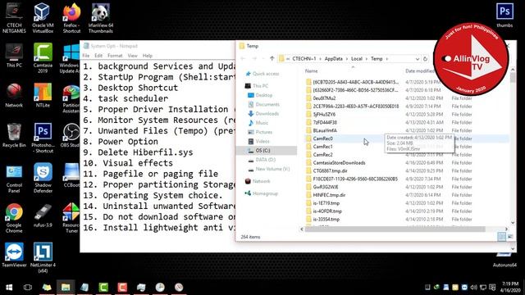Click CTECHN~1 in the address breadcrumb
This screenshot has width=525, height=295.
pyautogui.click(x=304, y=58)
